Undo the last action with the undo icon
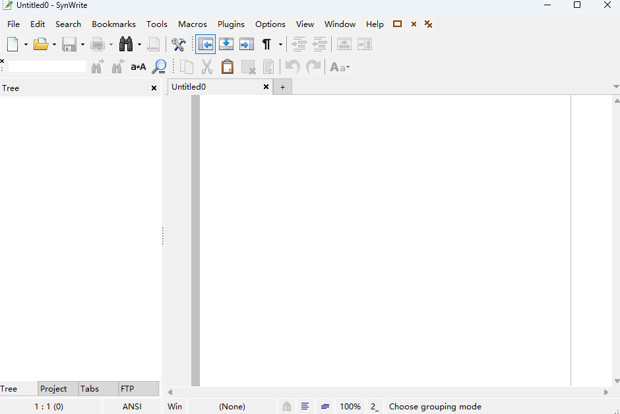Viewport: 620px width, 414px height. 292,67
